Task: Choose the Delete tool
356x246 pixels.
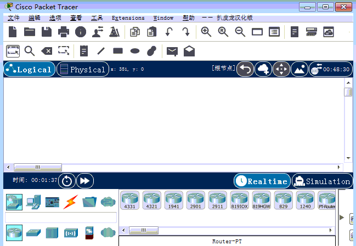Action: click(x=47, y=51)
